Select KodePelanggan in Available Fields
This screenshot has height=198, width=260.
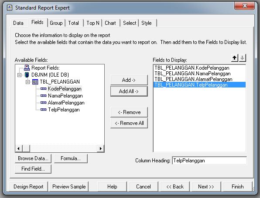[65, 89]
